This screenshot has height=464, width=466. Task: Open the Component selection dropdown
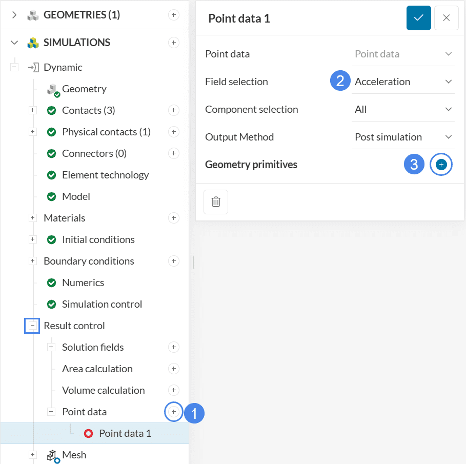[x=403, y=109]
